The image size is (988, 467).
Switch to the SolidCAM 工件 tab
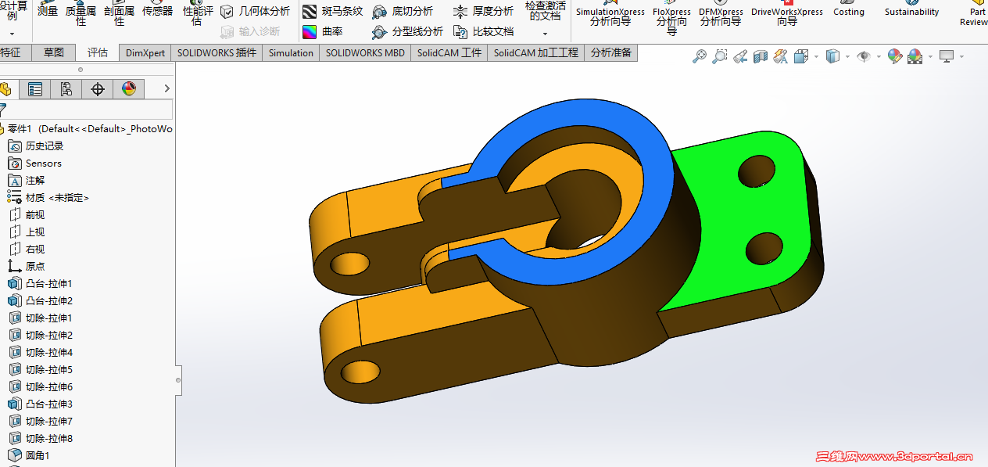(449, 52)
